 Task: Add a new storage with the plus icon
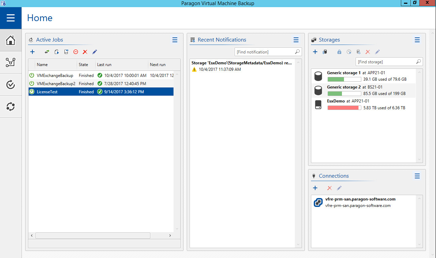point(315,52)
